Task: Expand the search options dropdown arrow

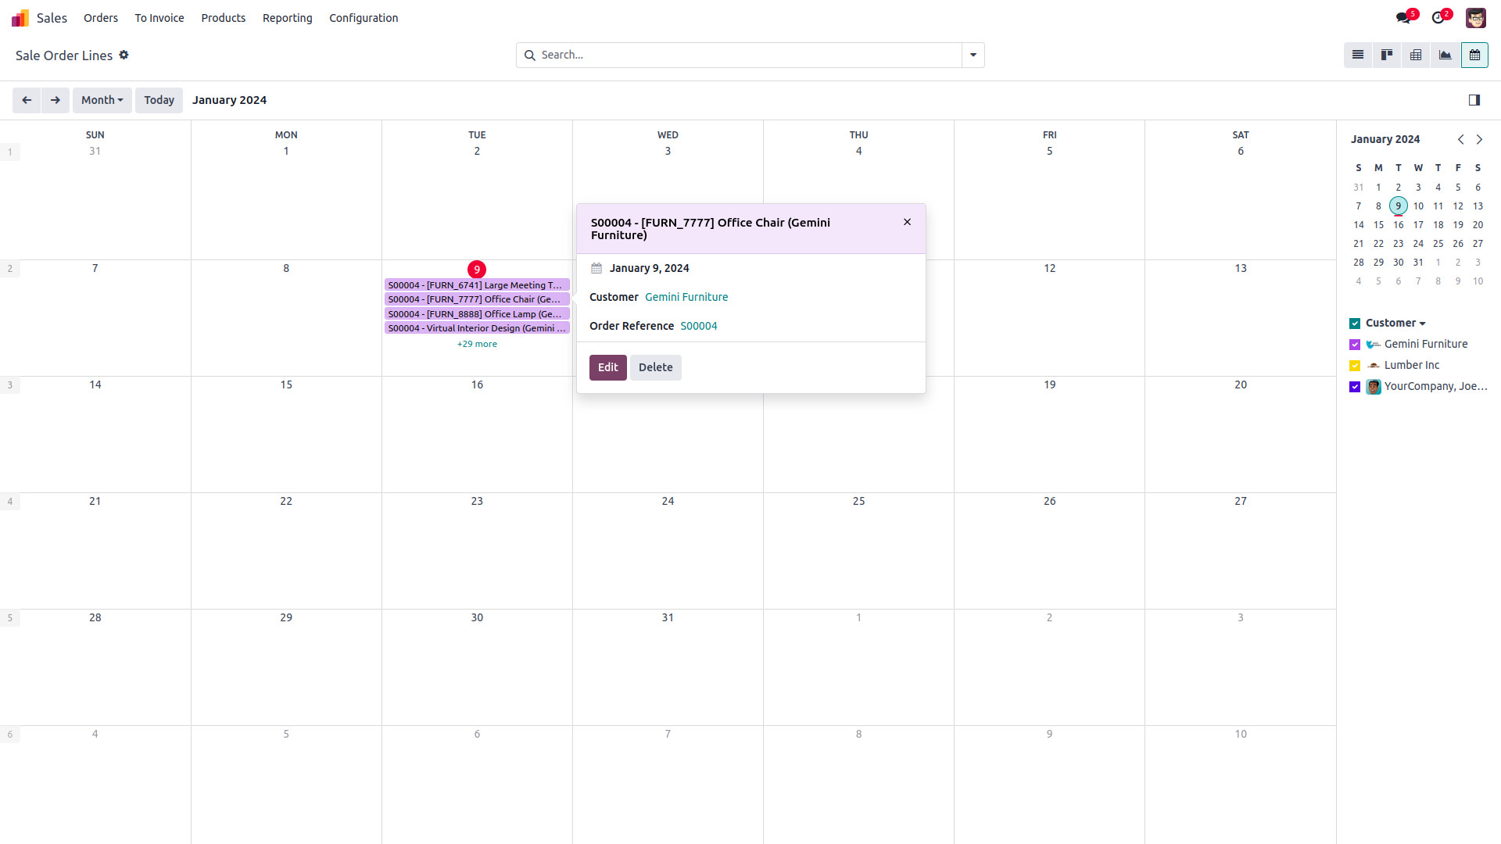Action: coord(973,55)
